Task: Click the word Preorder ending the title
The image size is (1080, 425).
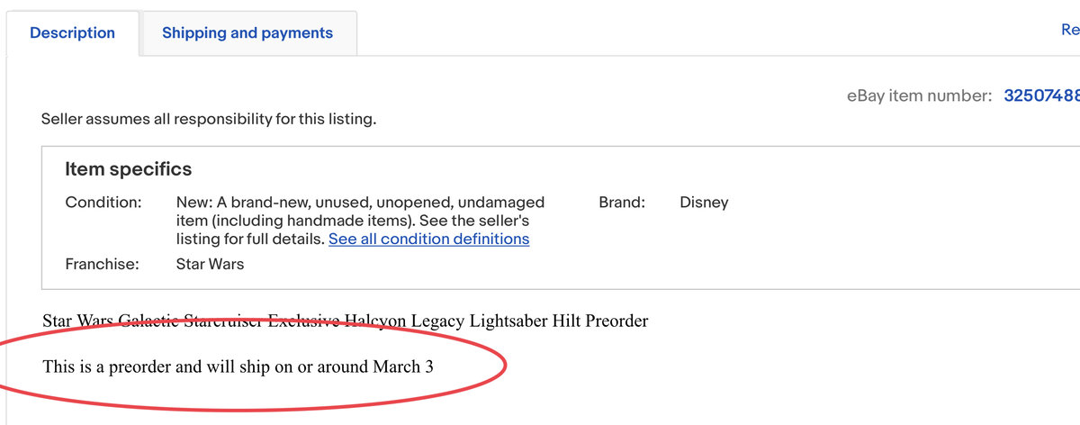Action: [x=616, y=321]
